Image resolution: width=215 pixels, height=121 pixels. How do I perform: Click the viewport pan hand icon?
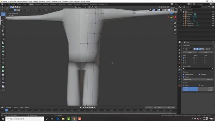[175, 27]
